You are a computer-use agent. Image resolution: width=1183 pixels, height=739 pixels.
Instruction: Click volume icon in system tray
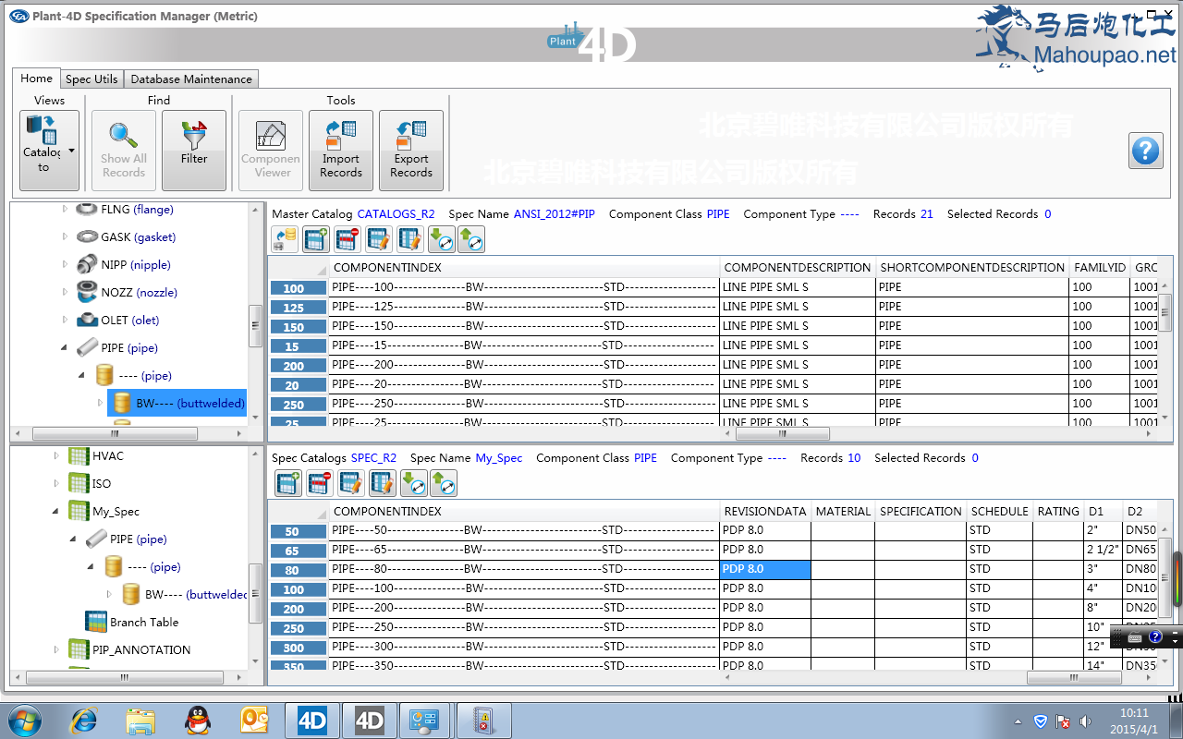pyautogui.click(x=1085, y=721)
